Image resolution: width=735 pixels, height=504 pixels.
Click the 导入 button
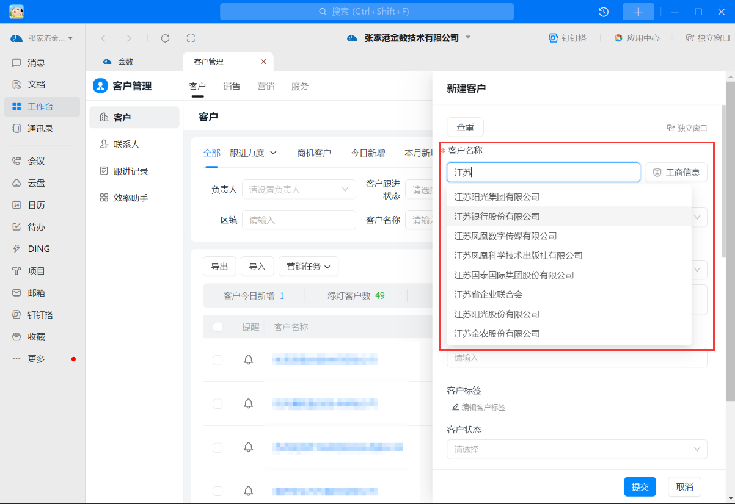click(x=257, y=266)
